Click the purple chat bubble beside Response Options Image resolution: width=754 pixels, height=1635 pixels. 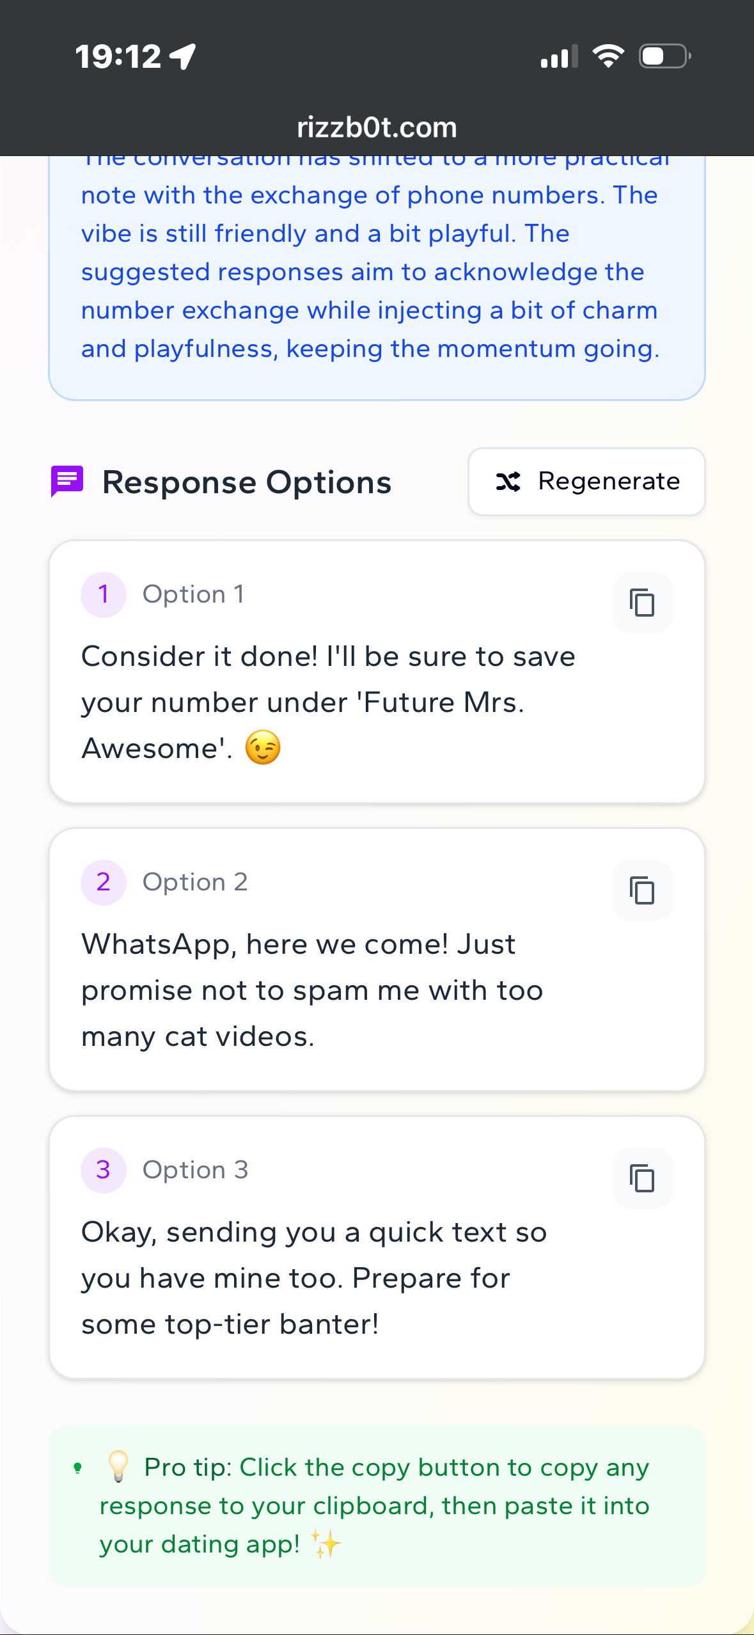[x=66, y=482]
